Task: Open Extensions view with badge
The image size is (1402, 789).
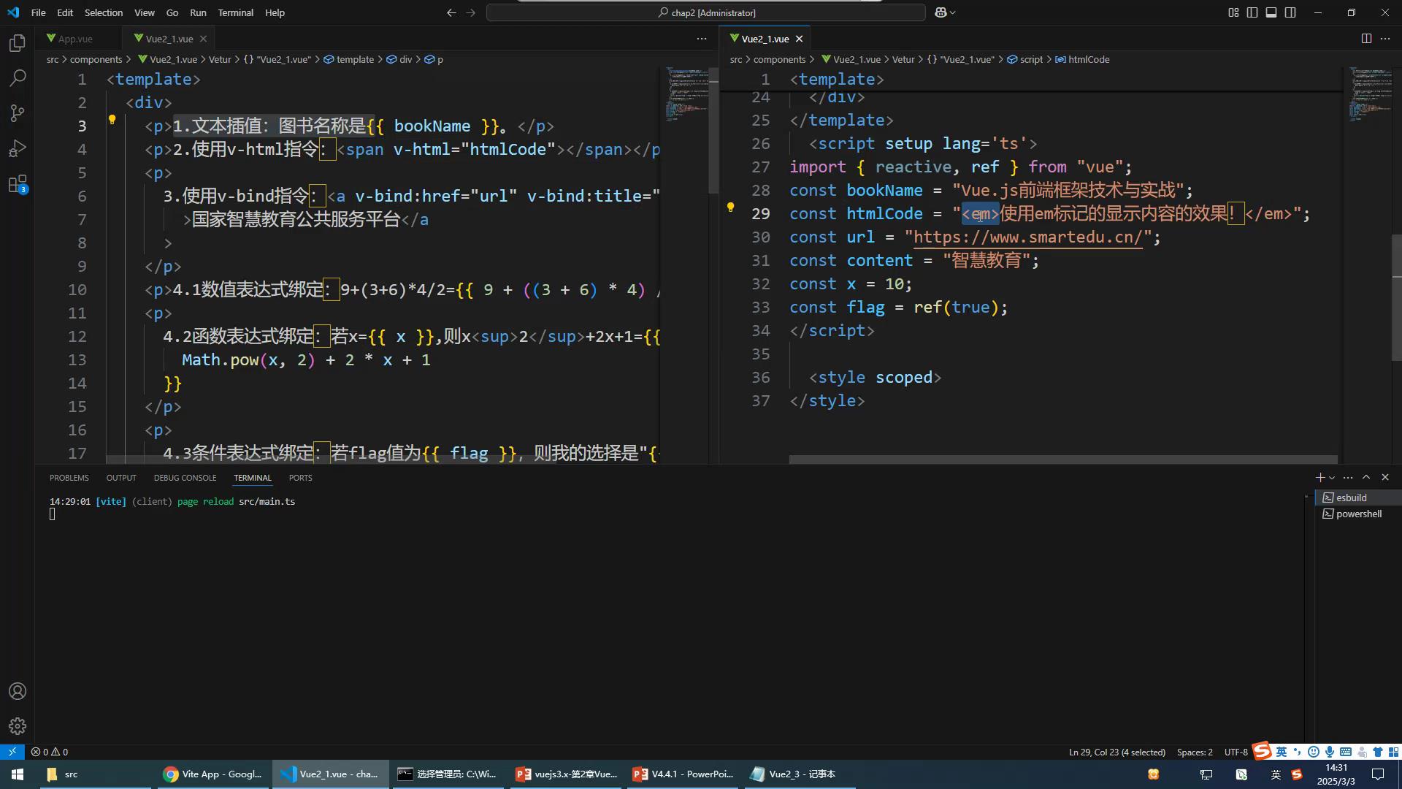Action: [x=18, y=184]
